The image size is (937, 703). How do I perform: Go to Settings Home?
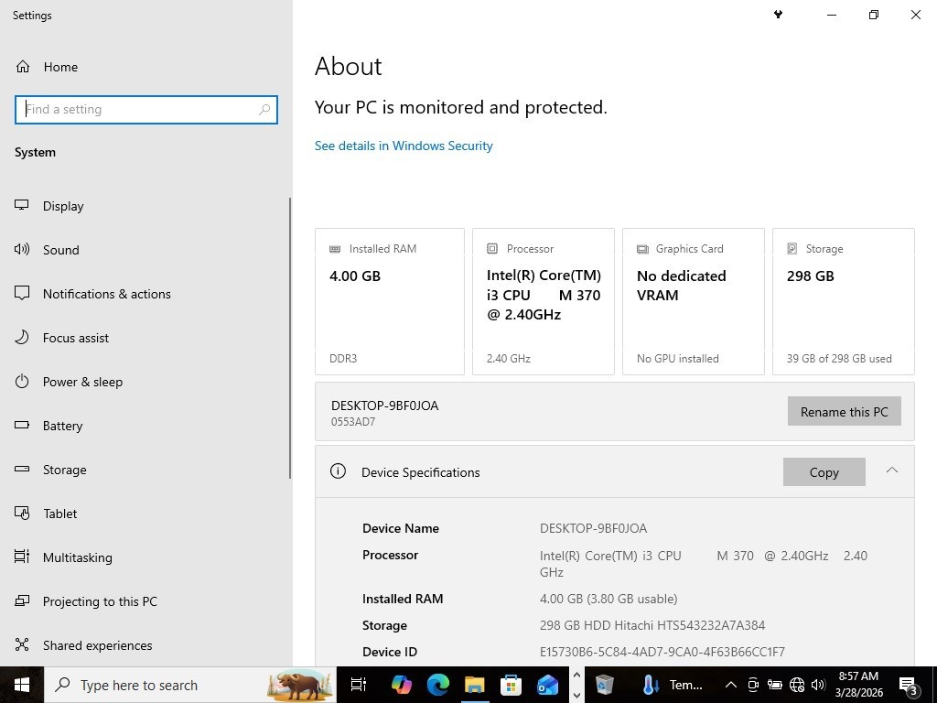(x=47, y=67)
